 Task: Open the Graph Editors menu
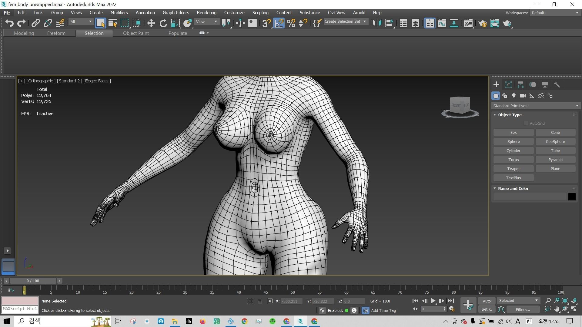[x=176, y=13]
